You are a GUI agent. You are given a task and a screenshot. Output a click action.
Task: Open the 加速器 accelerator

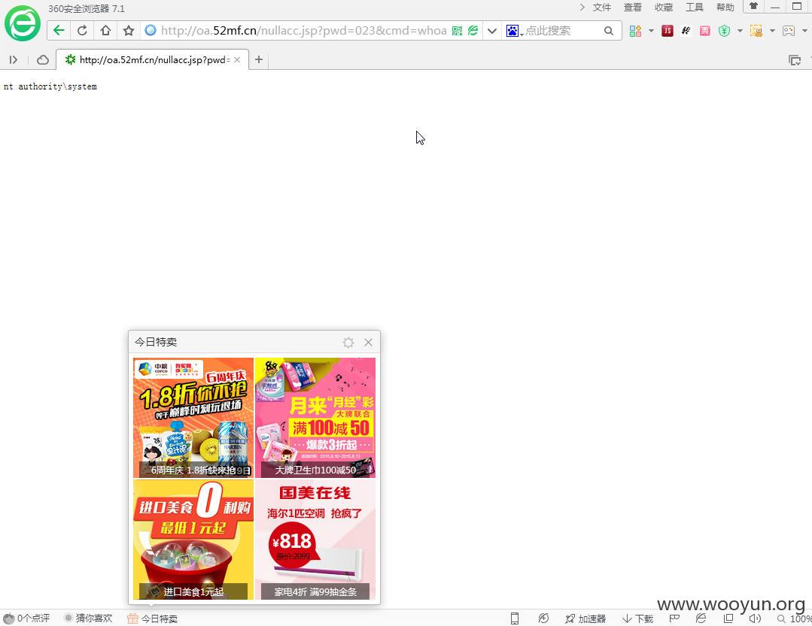tap(585, 618)
